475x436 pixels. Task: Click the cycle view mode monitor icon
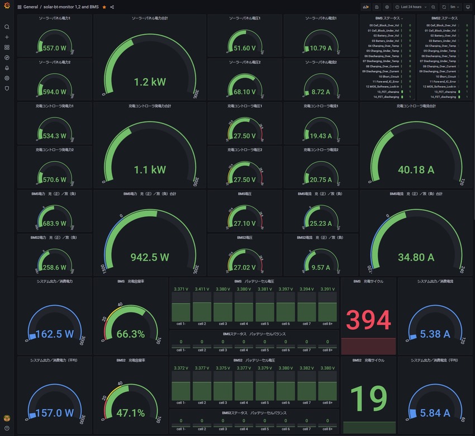click(468, 7)
